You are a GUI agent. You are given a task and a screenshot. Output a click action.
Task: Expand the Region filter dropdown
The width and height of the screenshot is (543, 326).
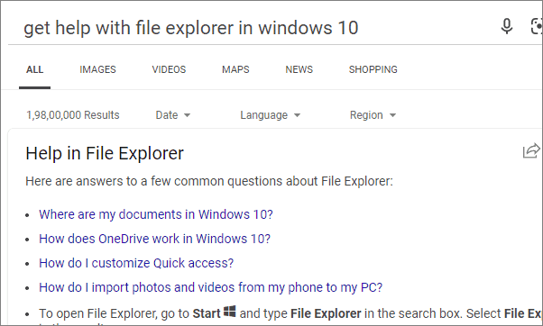click(x=373, y=115)
